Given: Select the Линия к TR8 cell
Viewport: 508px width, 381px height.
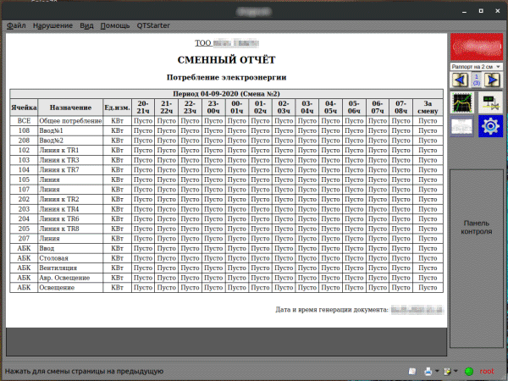Looking at the screenshot, I should [70, 229].
